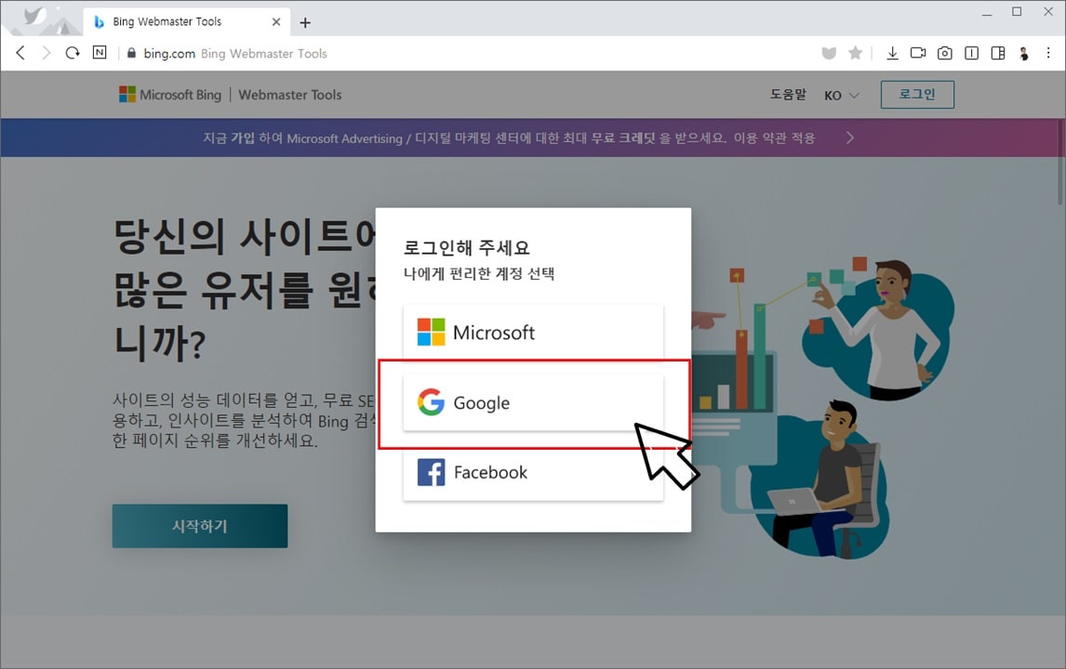
Task: Go forward with the browser forward arrow
Action: tap(47, 53)
